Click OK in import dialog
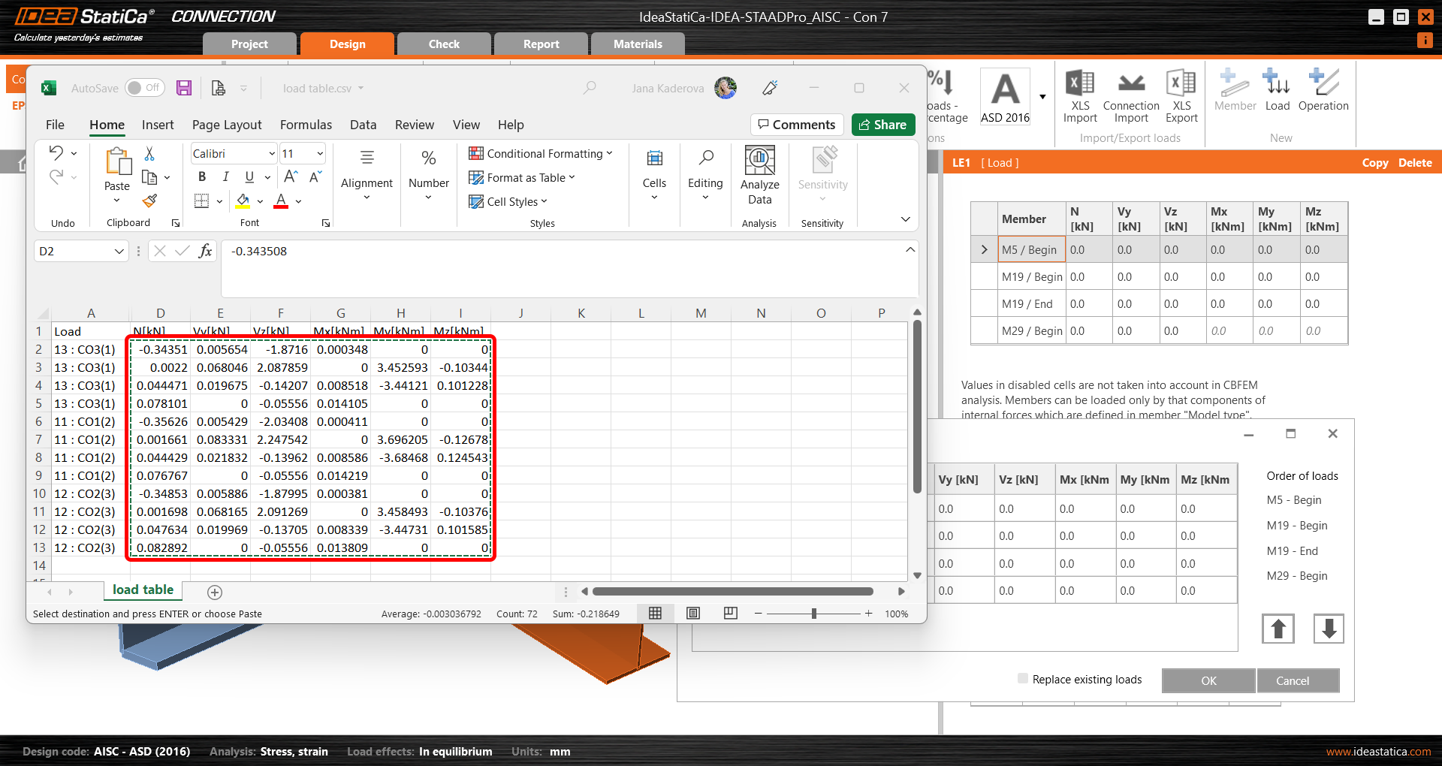This screenshot has height=766, width=1442. (1208, 680)
